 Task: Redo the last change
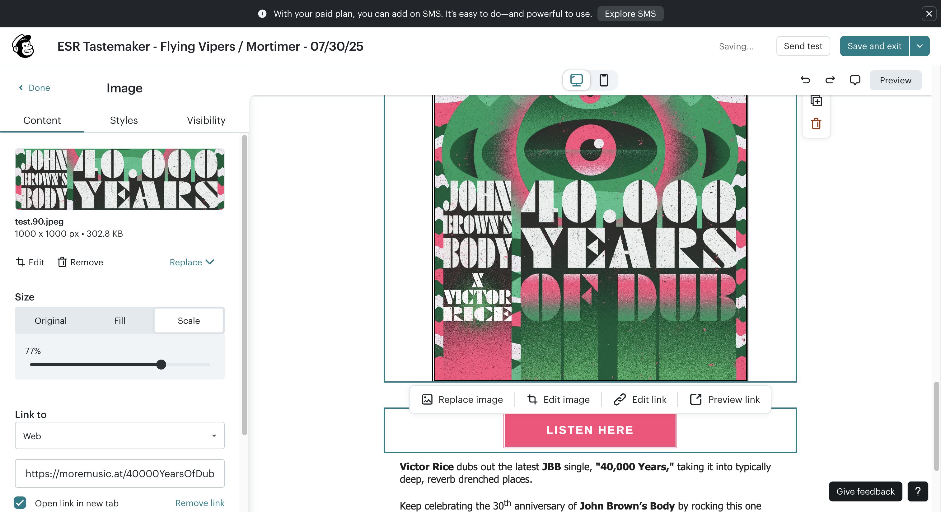tap(830, 80)
